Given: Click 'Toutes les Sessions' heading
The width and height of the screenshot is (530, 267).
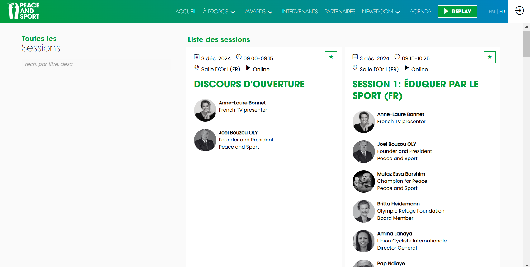Looking at the screenshot, I should [x=41, y=44].
